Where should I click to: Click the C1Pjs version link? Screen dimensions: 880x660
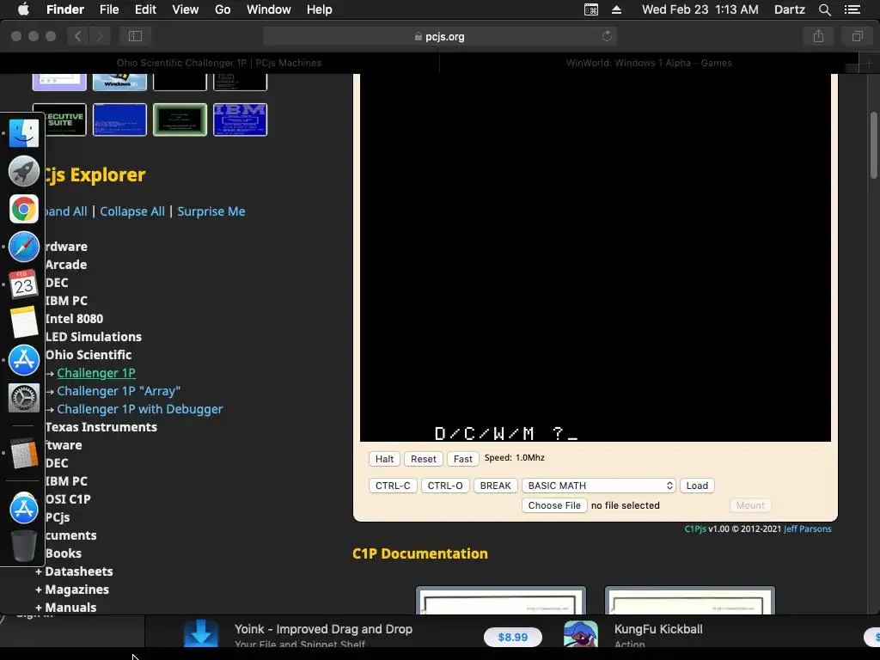tap(695, 529)
